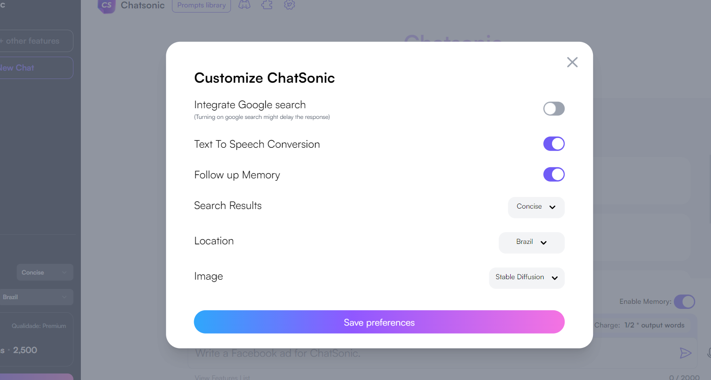Open the Location Brazil dropdown
This screenshot has height=380, width=711.
pos(532,242)
